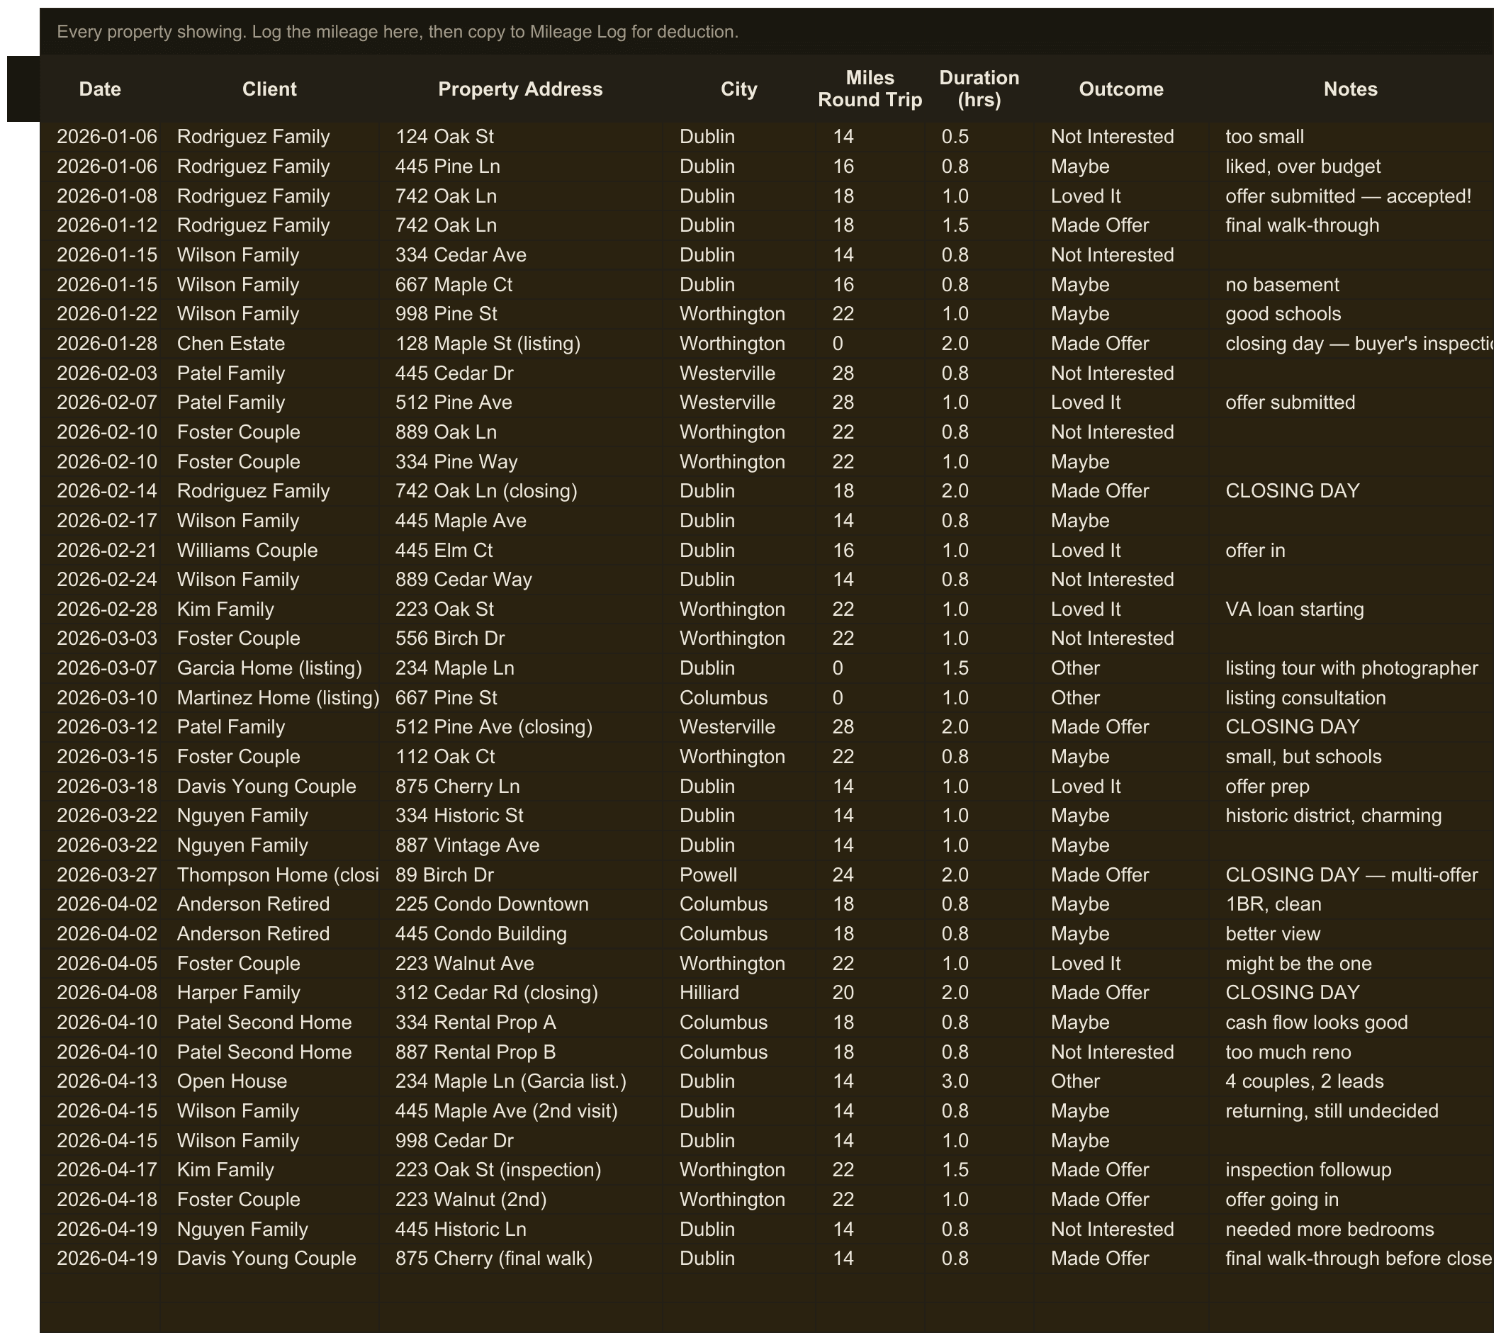Select cell '334 Cedar Ave'
1501x1340 pixels.
(520, 254)
